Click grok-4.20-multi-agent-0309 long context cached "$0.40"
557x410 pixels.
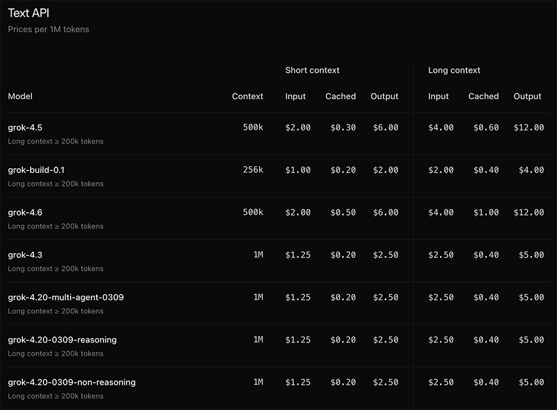click(x=486, y=297)
